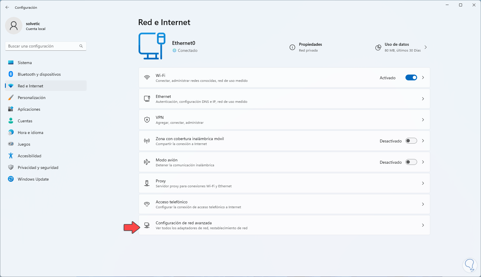Click the Proxy server icon

[147, 183]
